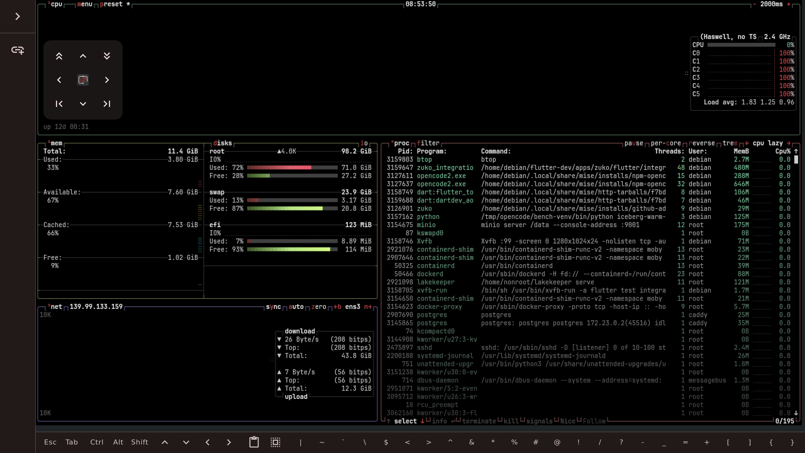Viewport: 805px width, 453px height.
Task: Toggle the Ctrl modifier key
Action: pyautogui.click(x=97, y=442)
